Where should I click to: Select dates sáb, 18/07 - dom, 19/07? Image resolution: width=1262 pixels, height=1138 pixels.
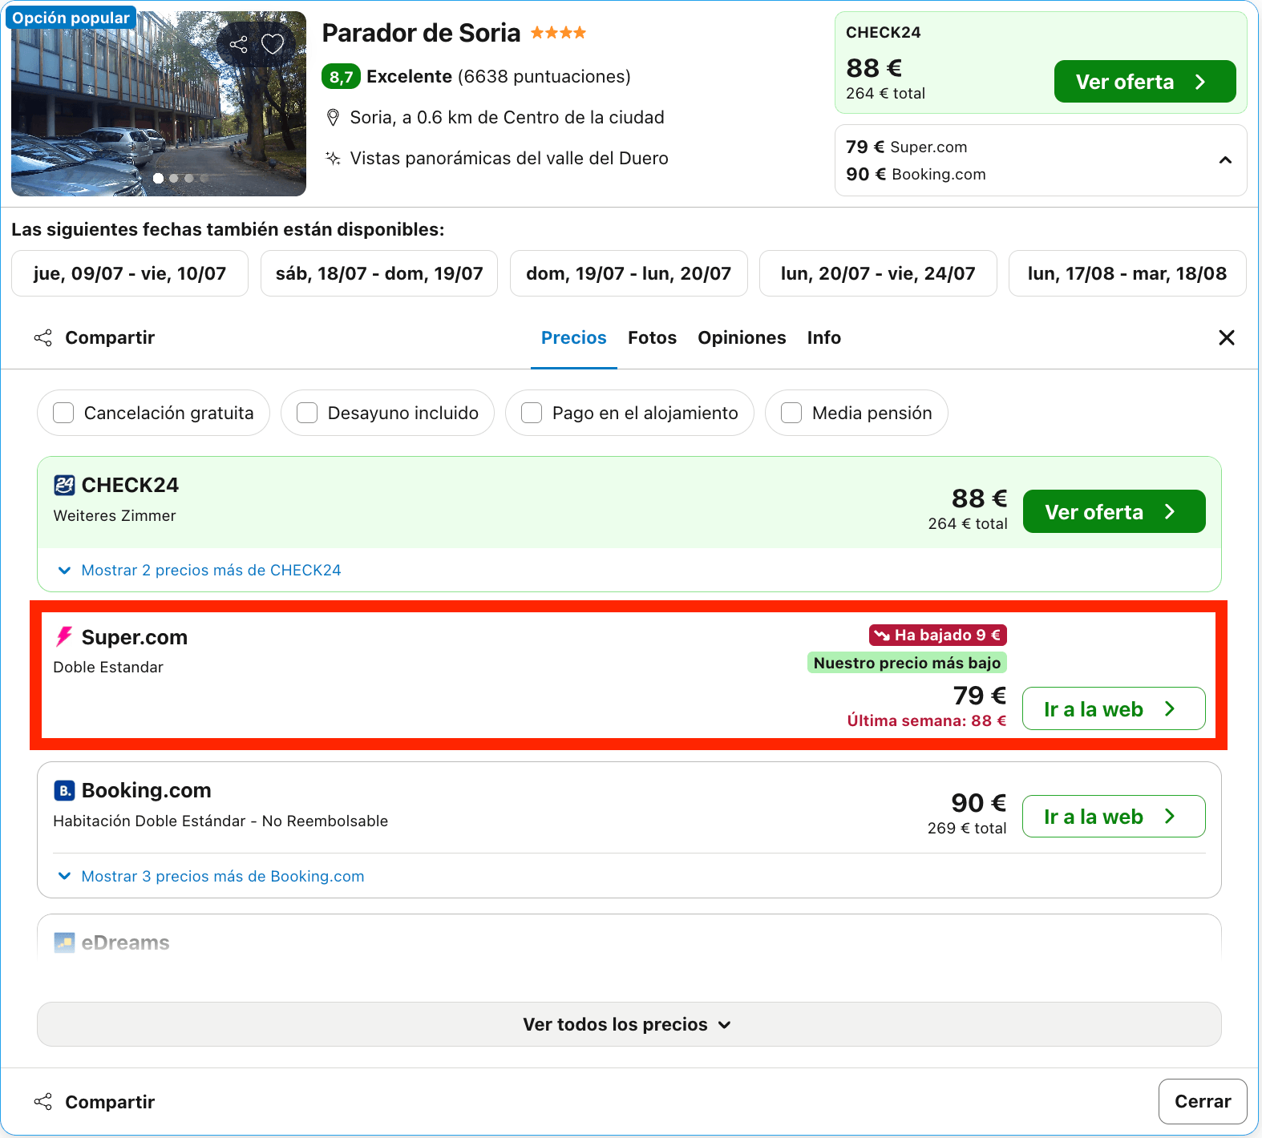379,273
